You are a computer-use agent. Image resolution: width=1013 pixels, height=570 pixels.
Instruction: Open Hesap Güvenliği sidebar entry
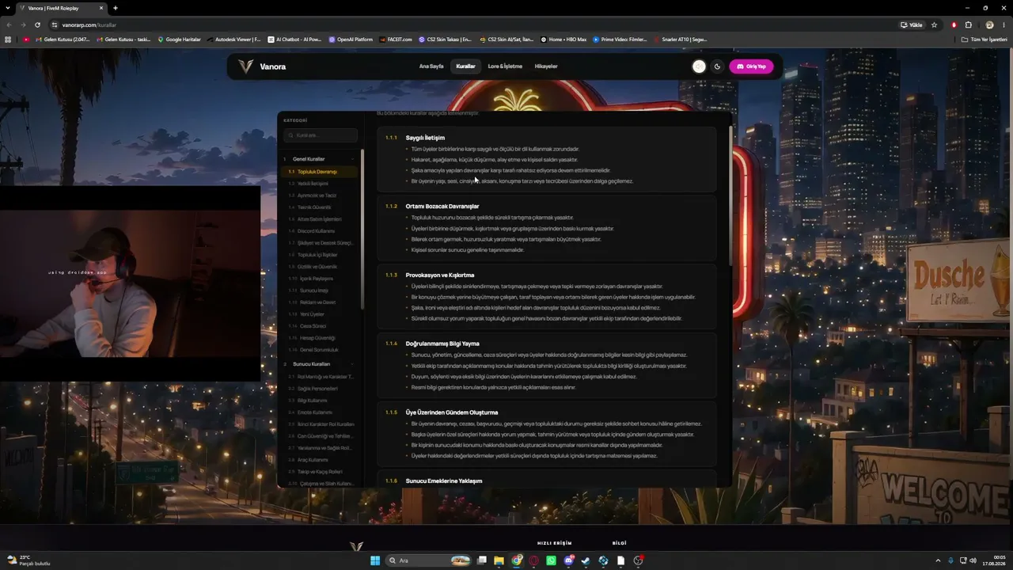317,338
